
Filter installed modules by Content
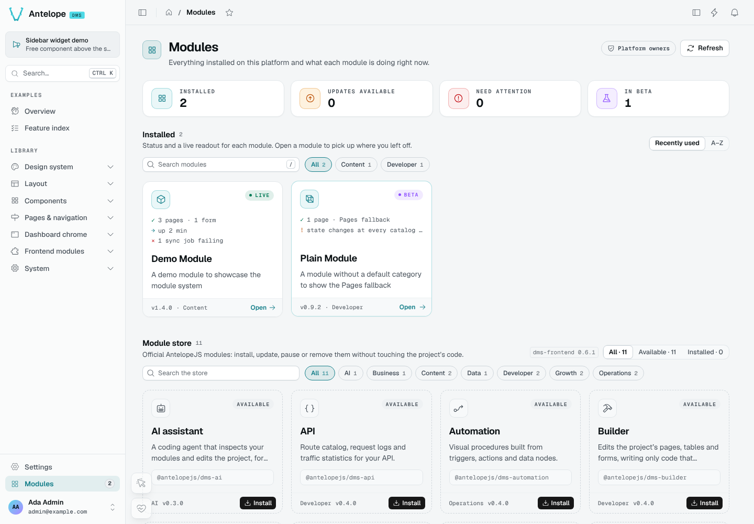(x=356, y=165)
